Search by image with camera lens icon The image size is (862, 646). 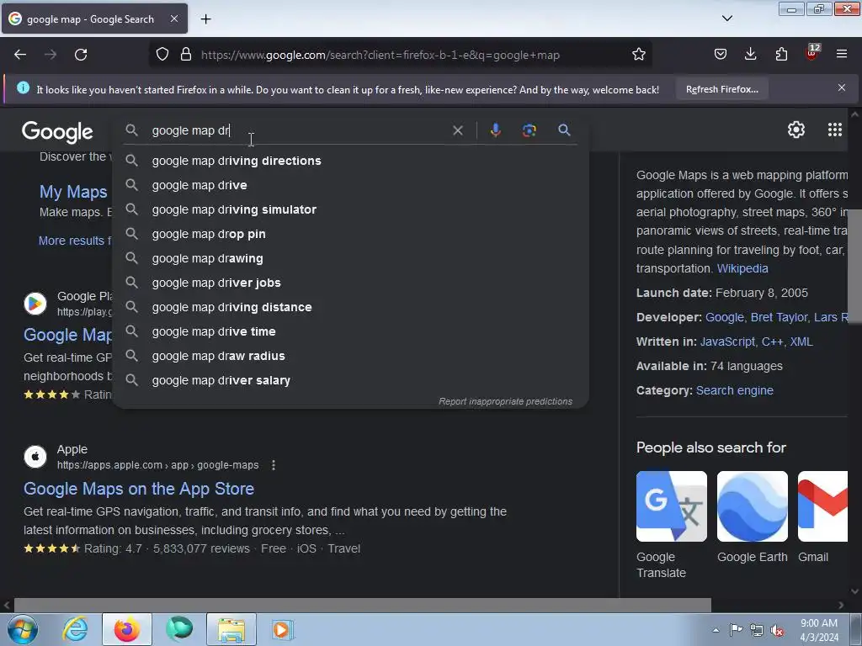click(529, 130)
